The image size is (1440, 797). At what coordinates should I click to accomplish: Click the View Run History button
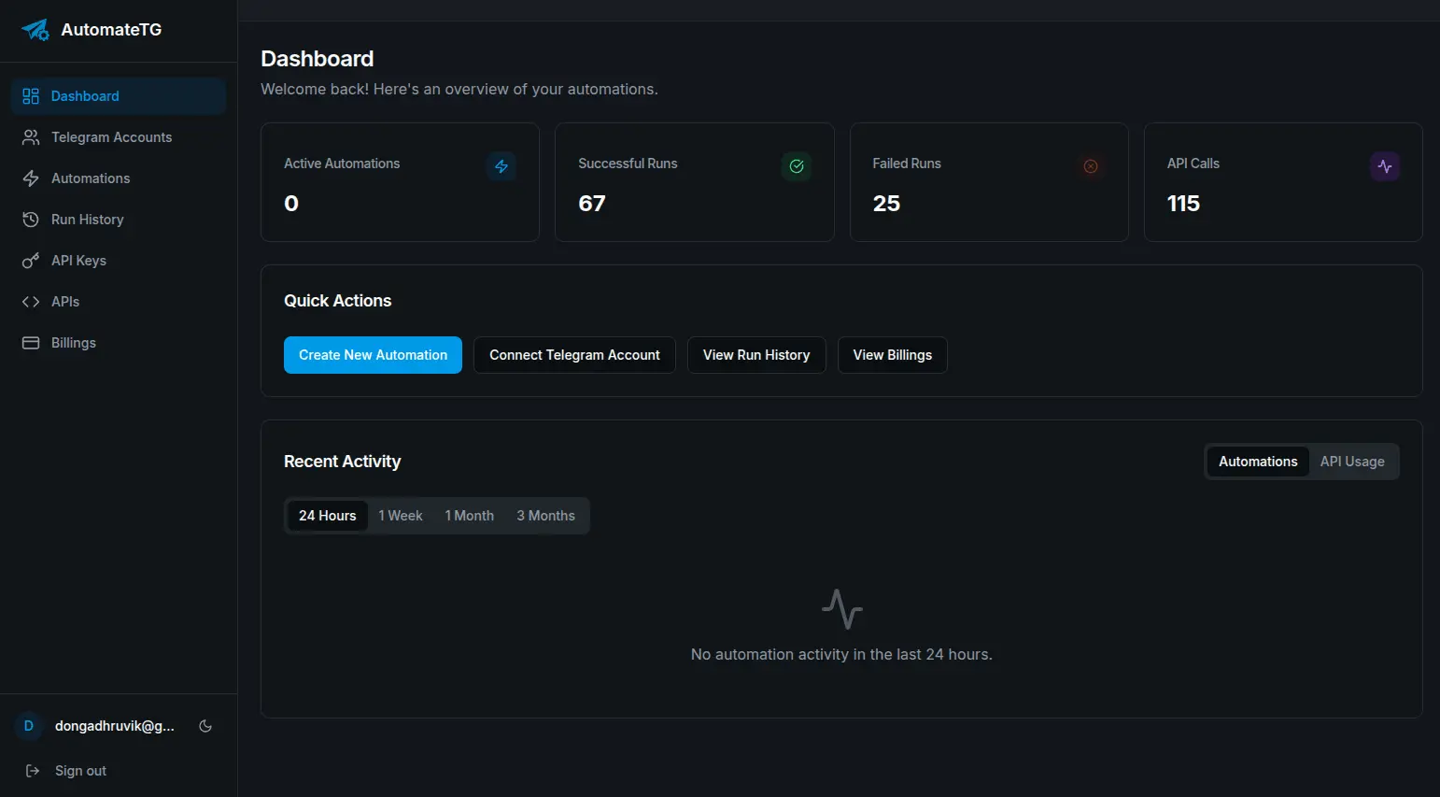pyautogui.click(x=756, y=355)
